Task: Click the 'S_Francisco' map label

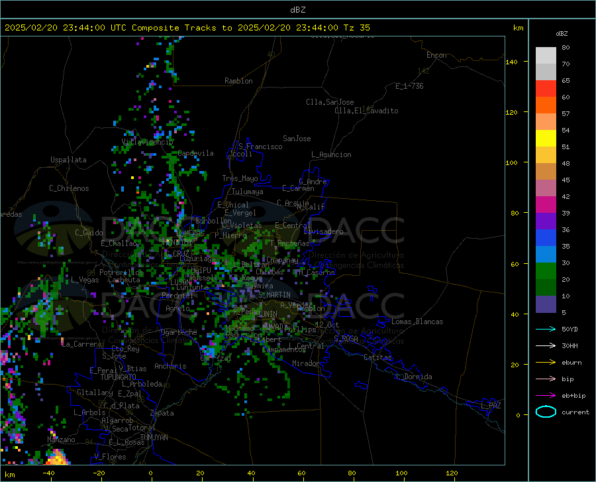Action: [x=260, y=147]
